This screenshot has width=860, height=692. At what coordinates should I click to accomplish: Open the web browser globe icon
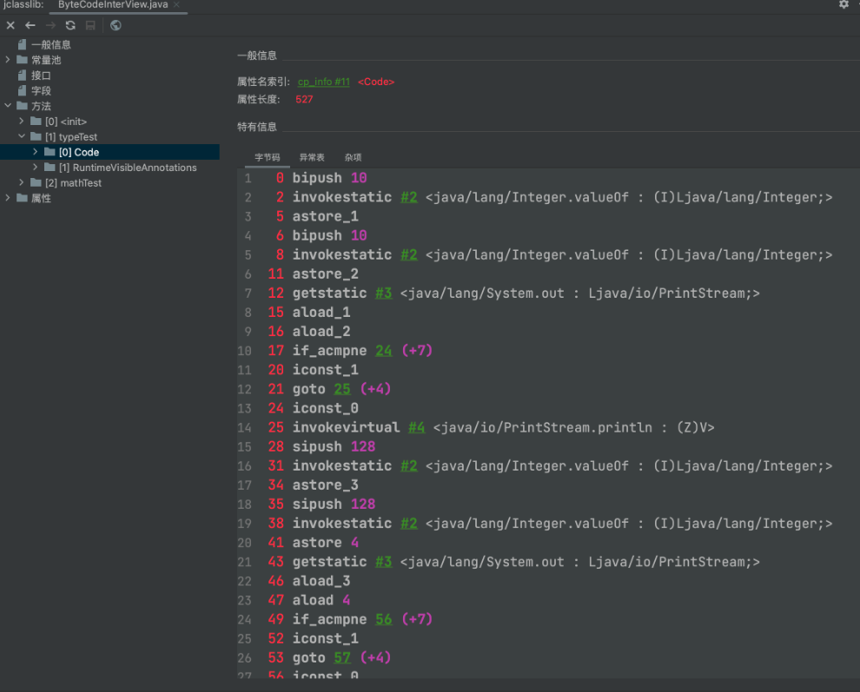click(x=116, y=25)
